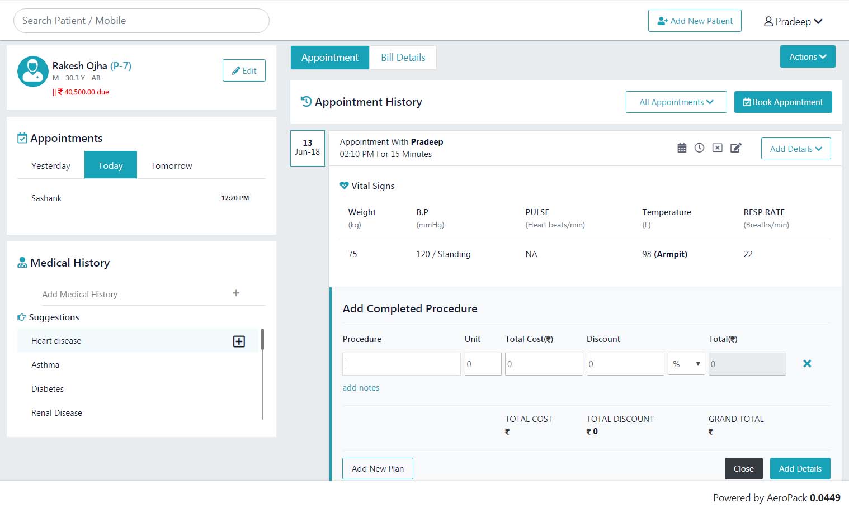Click the plus box icon beside Heart disease
This screenshot has width=849, height=513.
click(x=239, y=341)
